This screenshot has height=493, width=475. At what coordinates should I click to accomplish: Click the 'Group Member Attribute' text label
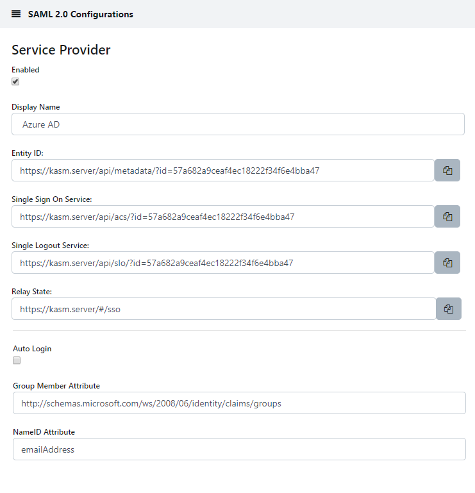[56, 385]
